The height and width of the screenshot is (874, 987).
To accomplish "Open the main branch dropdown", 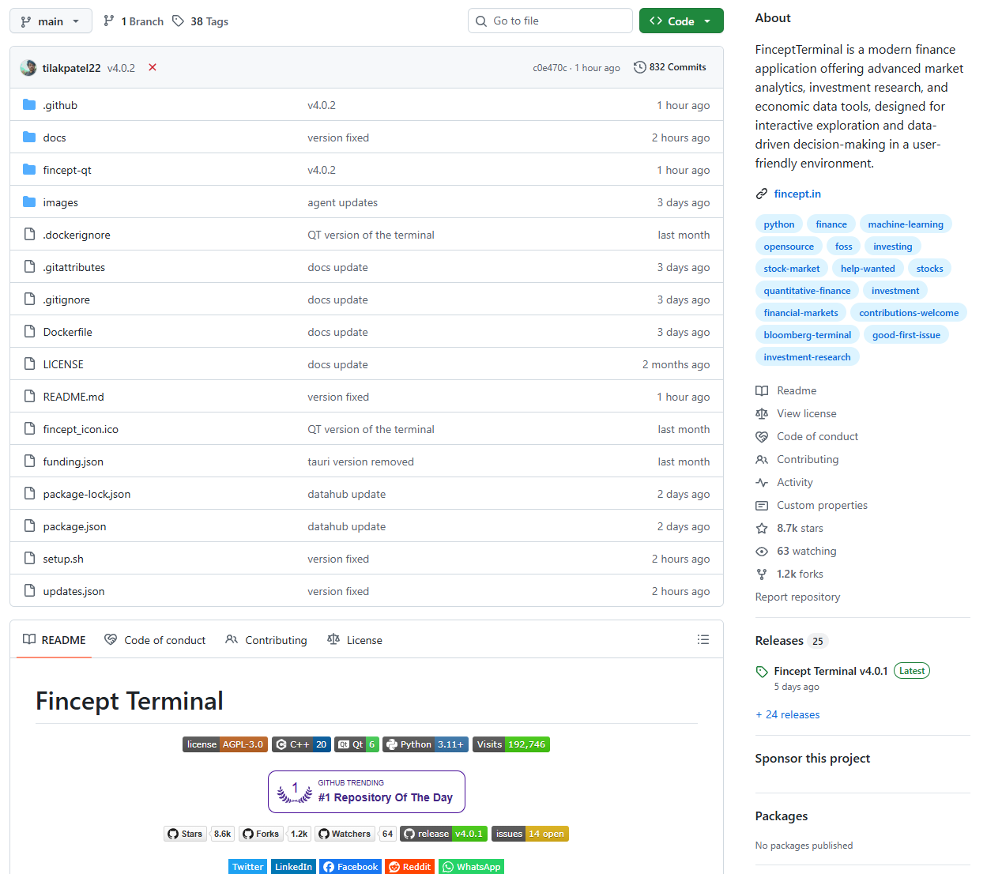I will [51, 21].
